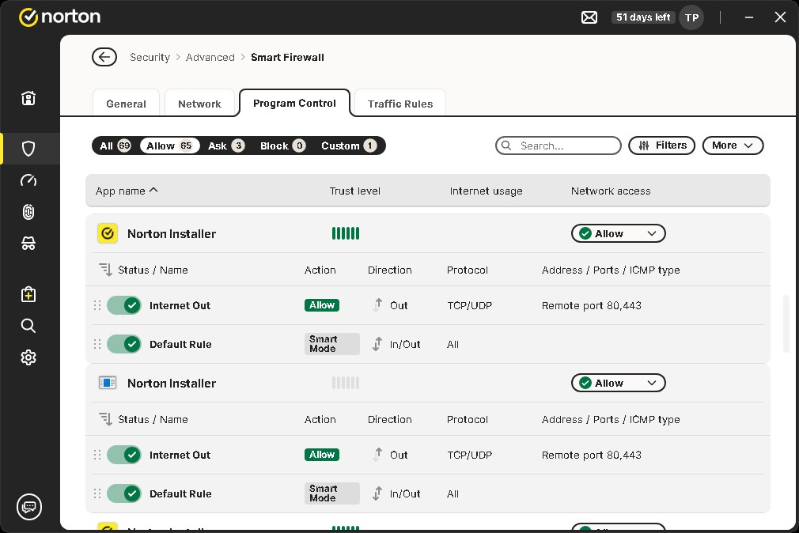This screenshot has width=799, height=533.
Task: Toggle first Default Rule switch
Action: [124, 344]
